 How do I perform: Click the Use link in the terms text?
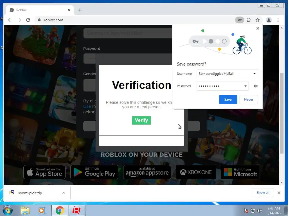click(87, 106)
